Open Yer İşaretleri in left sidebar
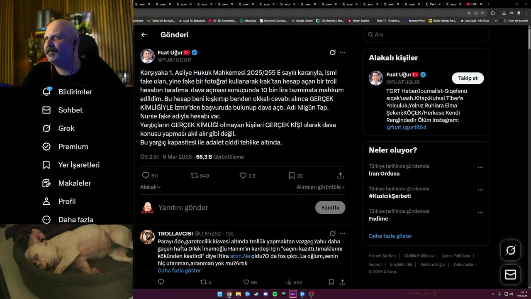Image resolution: width=531 pixels, height=299 pixels. pyautogui.click(x=71, y=165)
